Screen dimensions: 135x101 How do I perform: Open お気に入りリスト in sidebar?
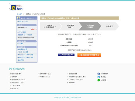pos(23,21)
